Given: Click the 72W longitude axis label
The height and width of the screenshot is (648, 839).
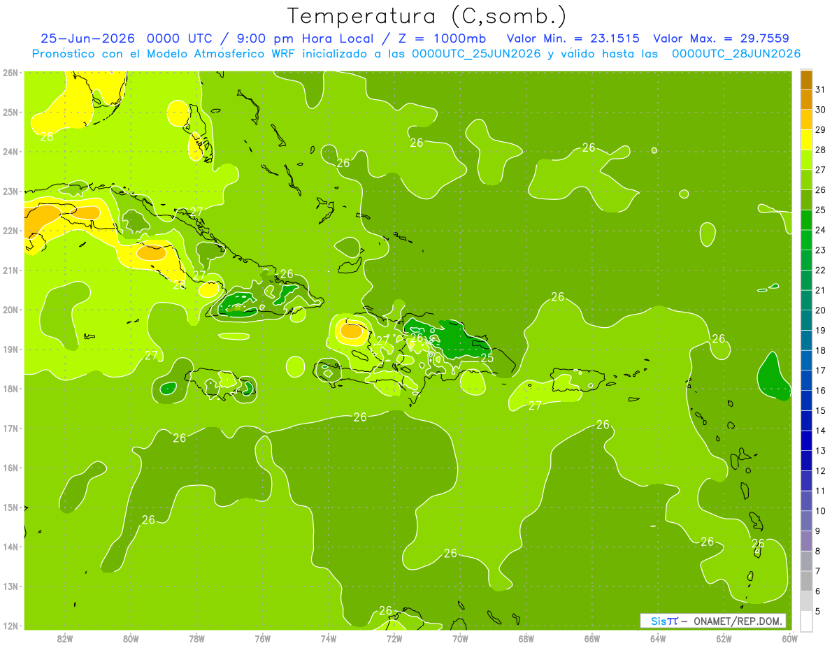Looking at the screenshot, I should [x=394, y=638].
